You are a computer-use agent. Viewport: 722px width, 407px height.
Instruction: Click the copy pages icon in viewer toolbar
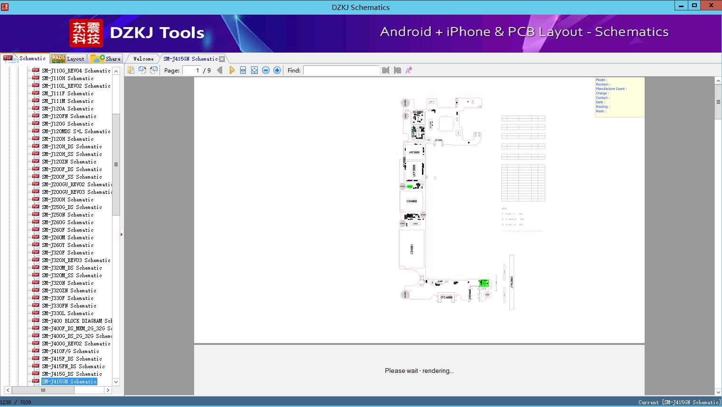131,70
